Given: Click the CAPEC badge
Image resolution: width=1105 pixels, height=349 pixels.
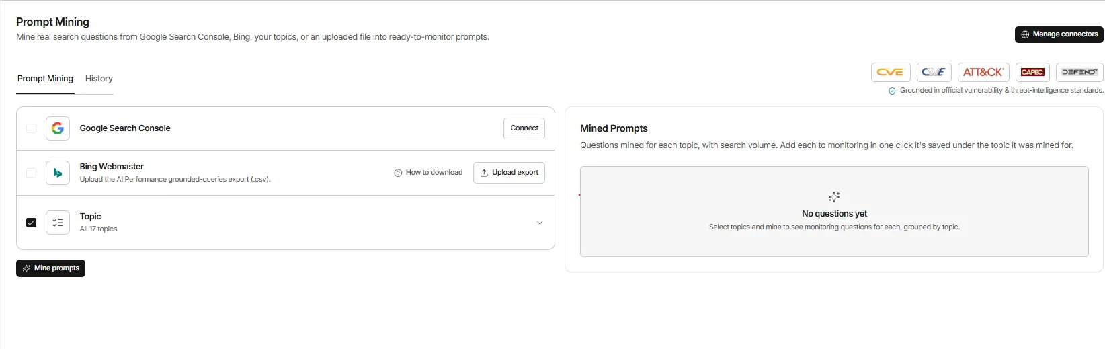Looking at the screenshot, I should coord(1032,72).
